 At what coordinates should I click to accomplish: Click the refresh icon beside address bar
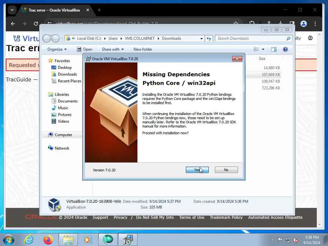(x=209, y=38)
